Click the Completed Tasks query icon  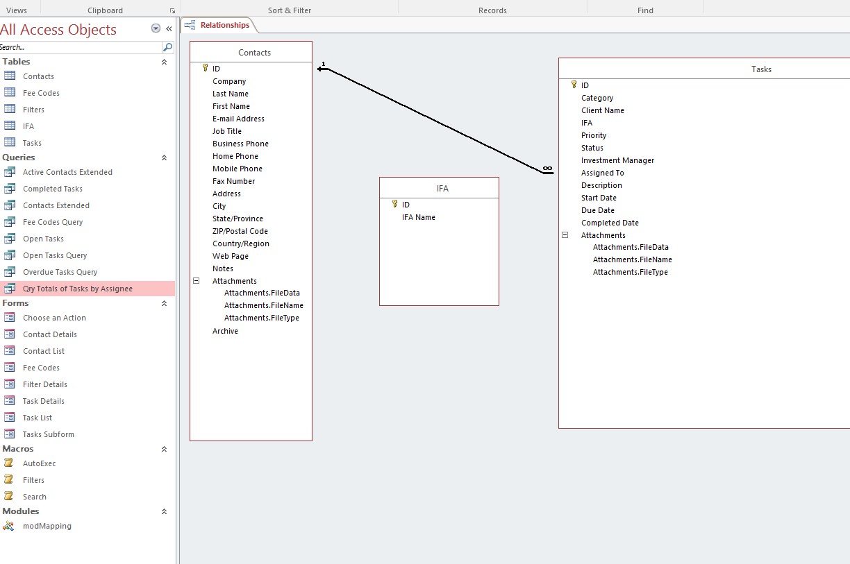(x=10, y=188)
